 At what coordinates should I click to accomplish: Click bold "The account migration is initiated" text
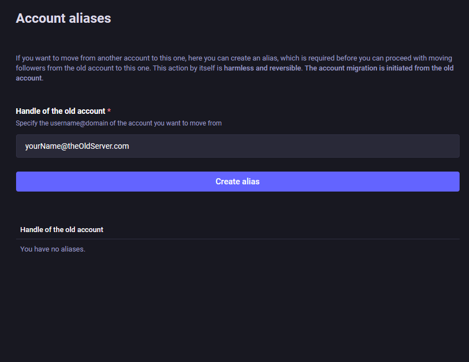coord(366,68)
